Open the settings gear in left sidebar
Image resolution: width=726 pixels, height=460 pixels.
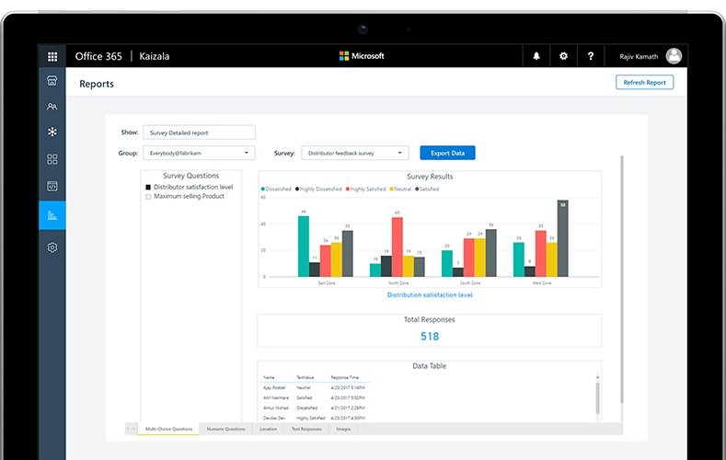(x=52, y=247)
